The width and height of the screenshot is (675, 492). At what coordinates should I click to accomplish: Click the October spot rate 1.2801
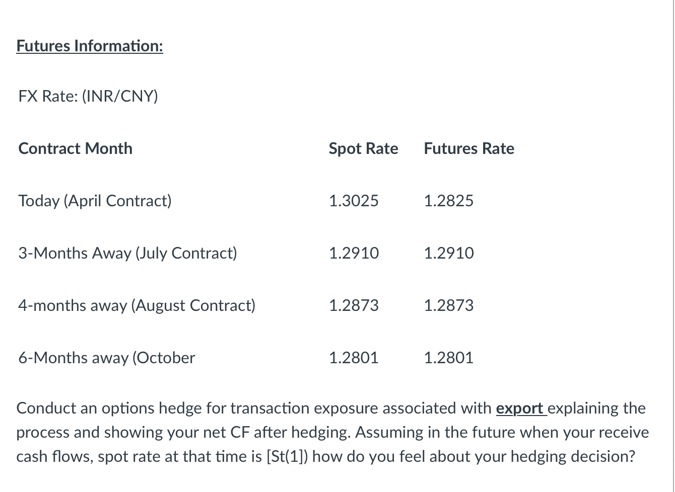pyautogui.click(x=354, y=358)
